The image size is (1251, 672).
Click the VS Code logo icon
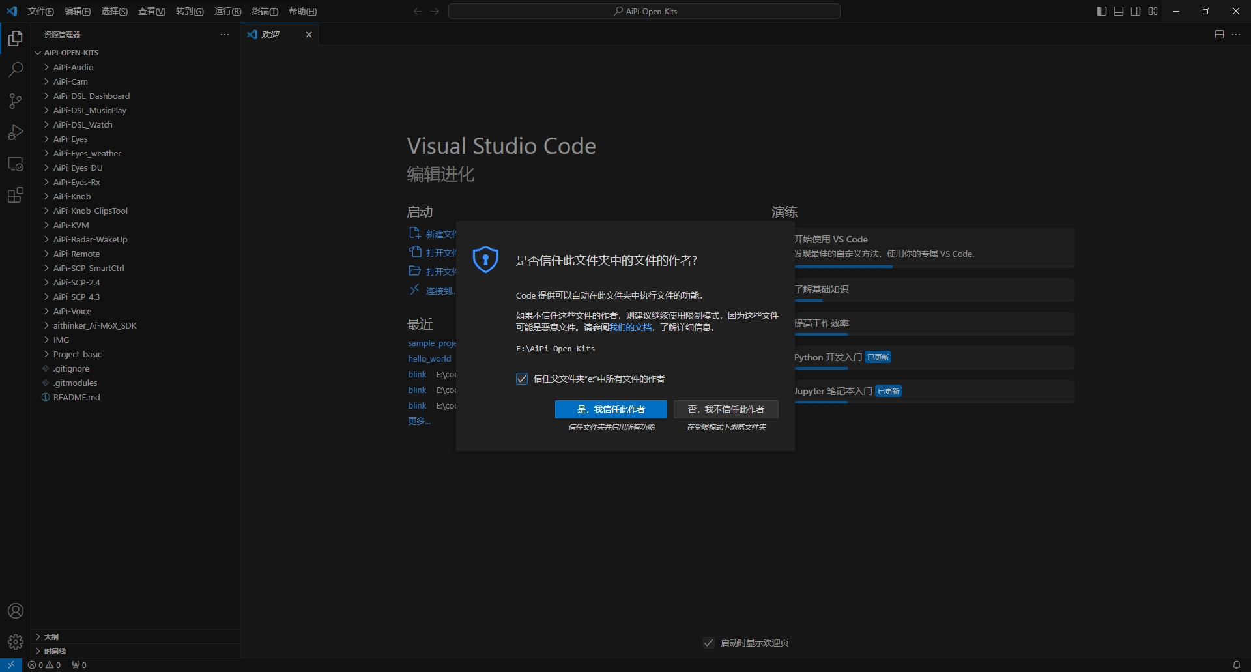pos(12,11)
